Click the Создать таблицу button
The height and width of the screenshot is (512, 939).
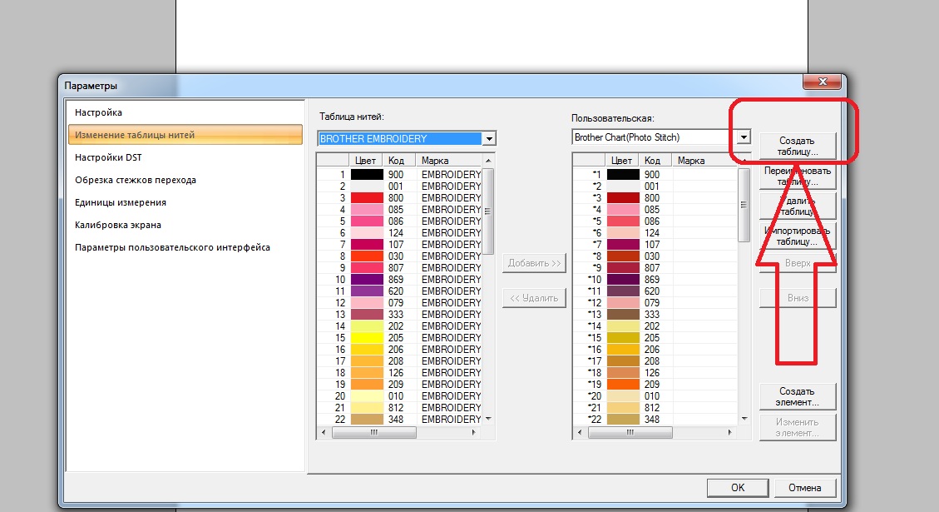tap(797, 147)
